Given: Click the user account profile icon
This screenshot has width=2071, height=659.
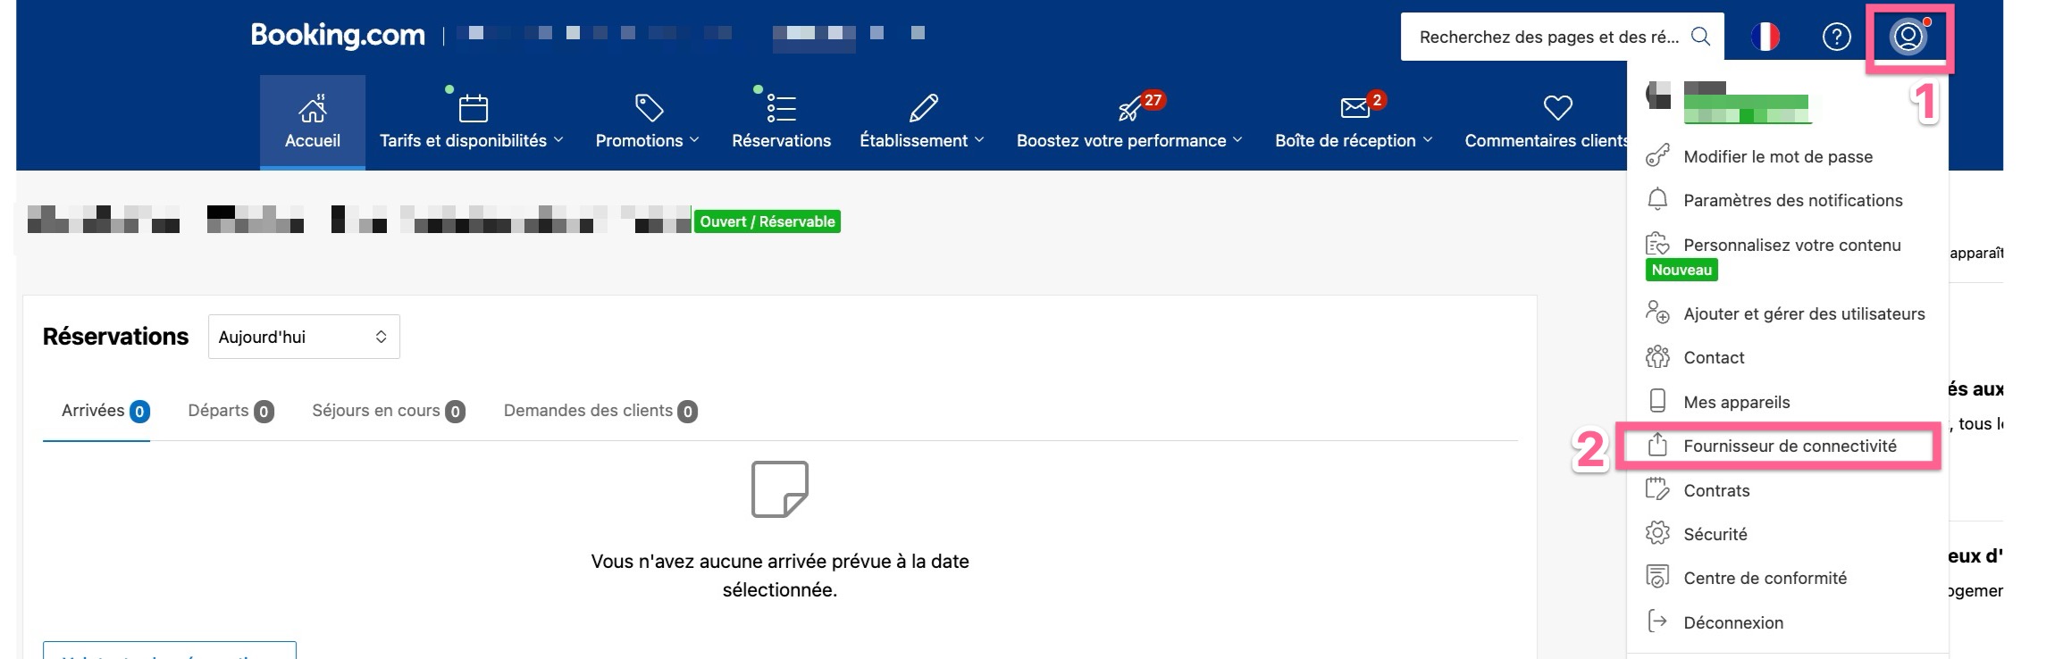Looking at the screenshot, I should [x=1907, y=38].
